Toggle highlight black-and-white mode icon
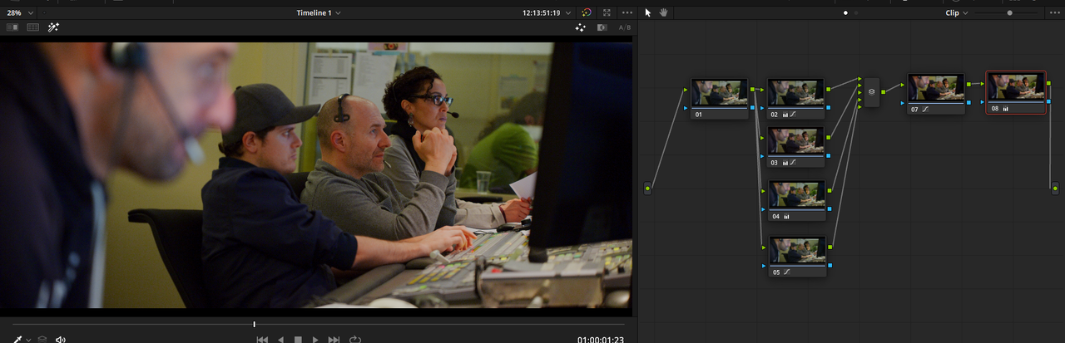The width and height of the screenshot is (1065, 343). (x=602, y=27)
